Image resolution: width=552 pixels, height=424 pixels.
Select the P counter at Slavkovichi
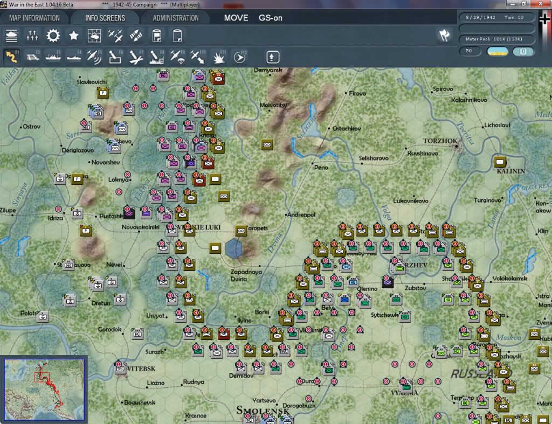click(x=103, y=93)
